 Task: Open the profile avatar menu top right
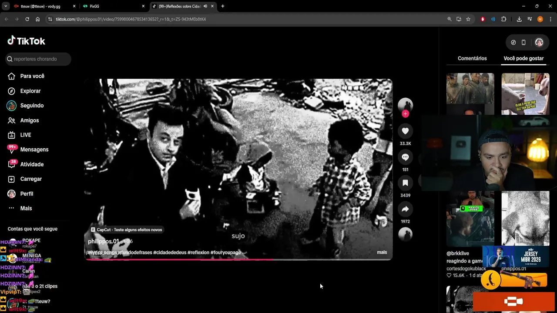click(x=539, y=42)
